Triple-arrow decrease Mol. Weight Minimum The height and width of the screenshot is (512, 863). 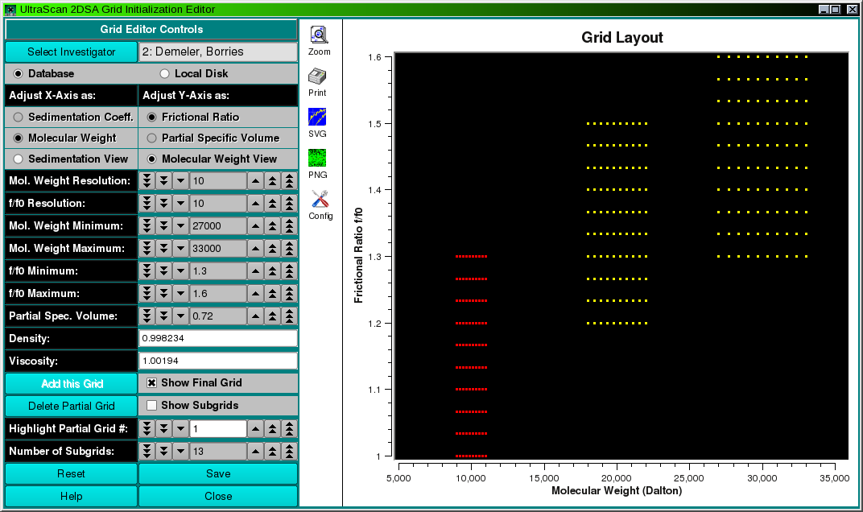147,225
